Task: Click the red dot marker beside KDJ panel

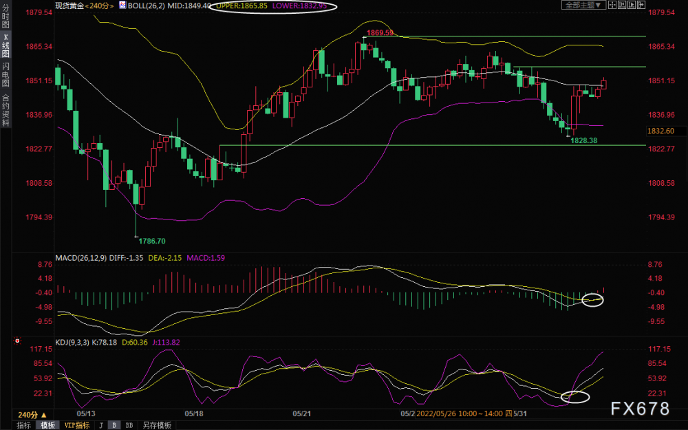Action: pos(17,341)
